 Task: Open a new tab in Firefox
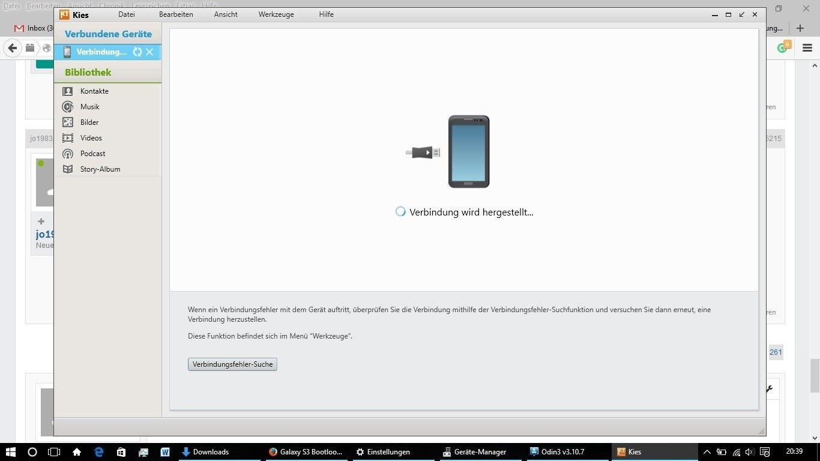(800, 28)
